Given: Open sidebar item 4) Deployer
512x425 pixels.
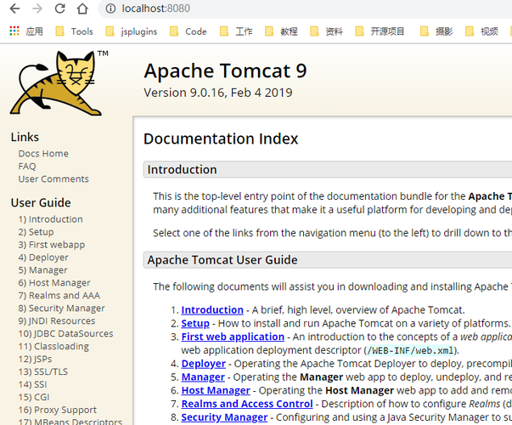Looking at the screenshot, I should click(x=43, y=258).
